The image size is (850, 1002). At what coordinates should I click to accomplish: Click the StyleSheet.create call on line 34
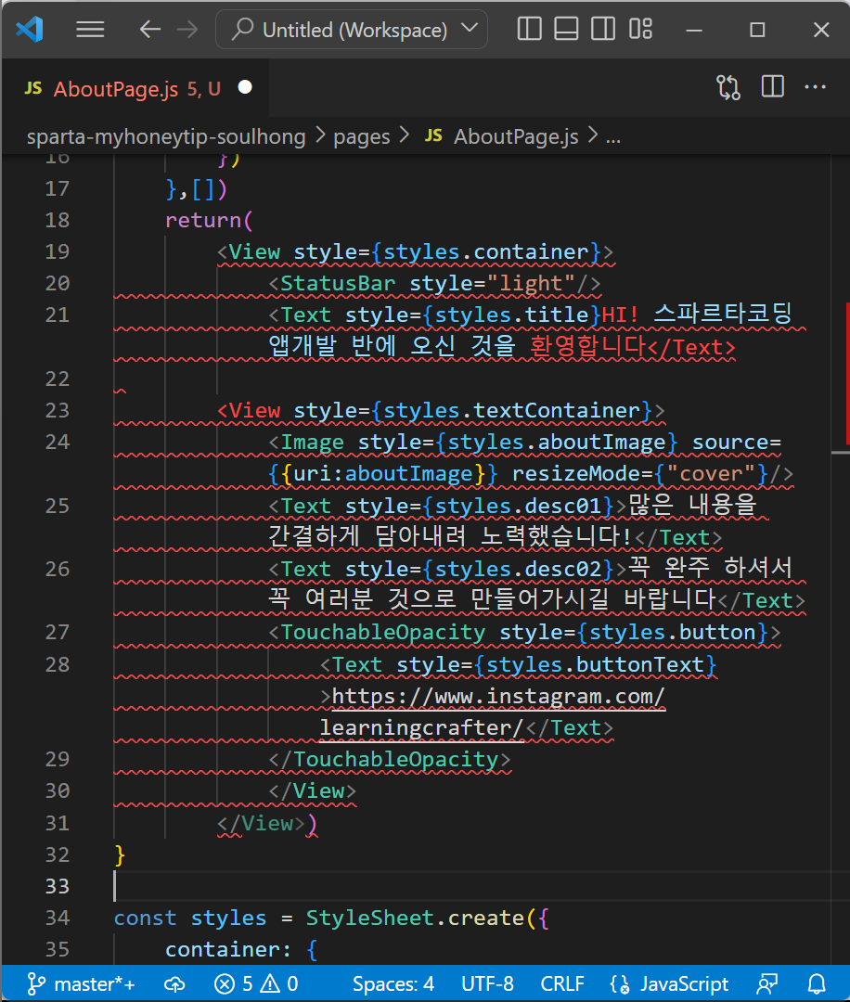point(415,918)
